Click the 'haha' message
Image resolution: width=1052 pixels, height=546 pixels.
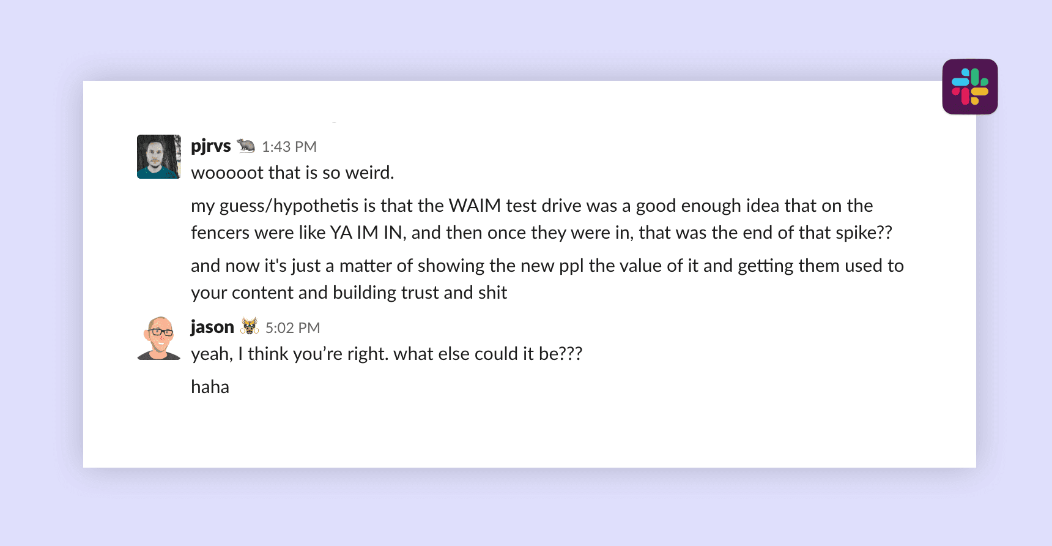pos(210,386)
